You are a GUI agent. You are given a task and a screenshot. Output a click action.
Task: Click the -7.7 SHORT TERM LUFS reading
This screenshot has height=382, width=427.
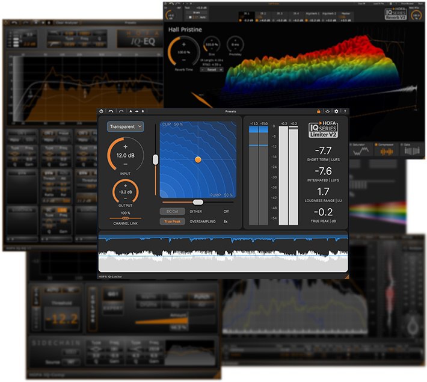point(323,150)
